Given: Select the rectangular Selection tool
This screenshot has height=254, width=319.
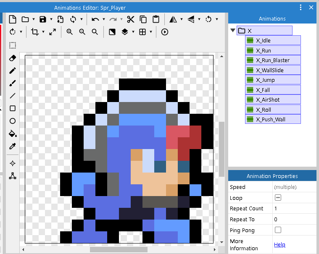Looking at the screenshot, I should [13, 45].
